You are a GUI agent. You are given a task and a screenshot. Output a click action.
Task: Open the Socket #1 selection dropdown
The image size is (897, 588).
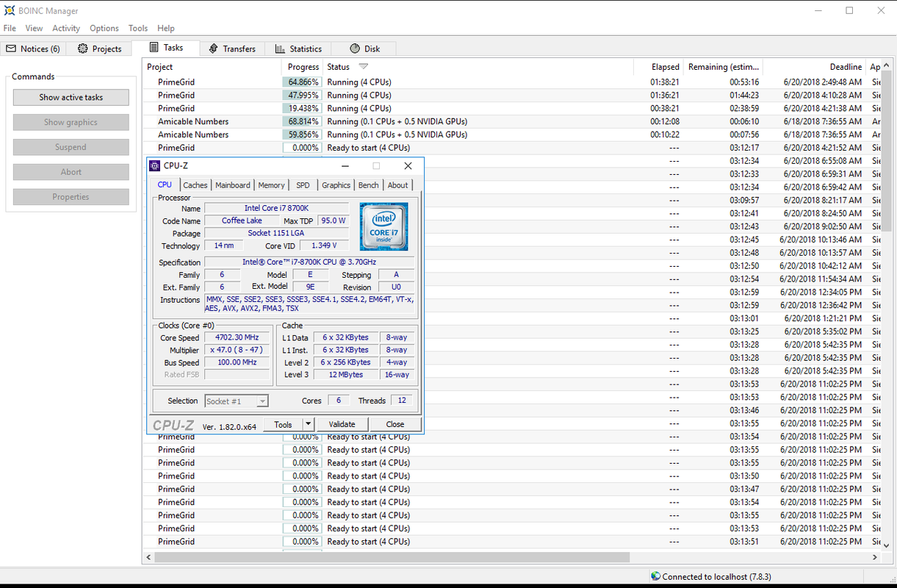[236, 401]
